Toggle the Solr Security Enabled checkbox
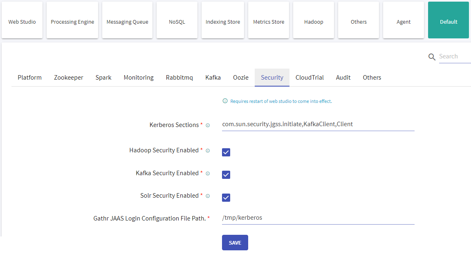The width and height of the screenshot is (471, 254). click(226, 198)
